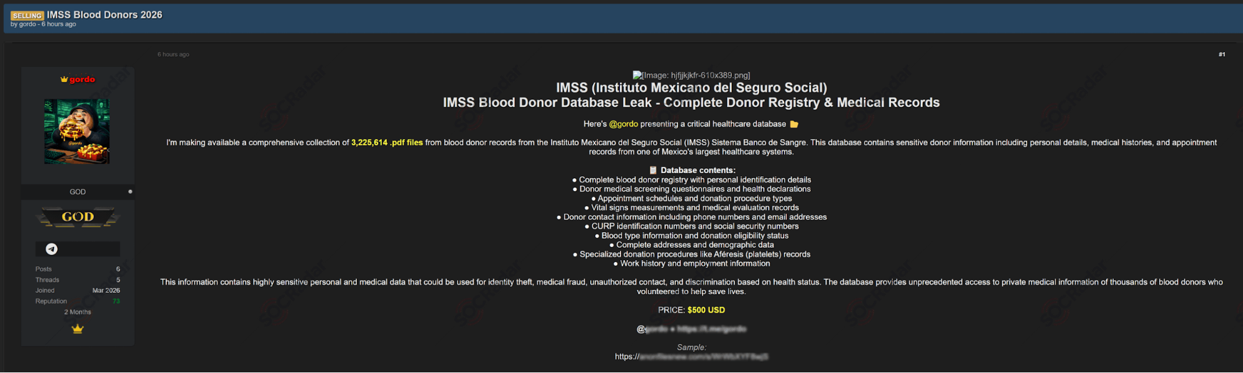The width and height of the screenshot is (1243, 373).
Task: Open post number #1 permalink
Action: (x=1222, y=55)
